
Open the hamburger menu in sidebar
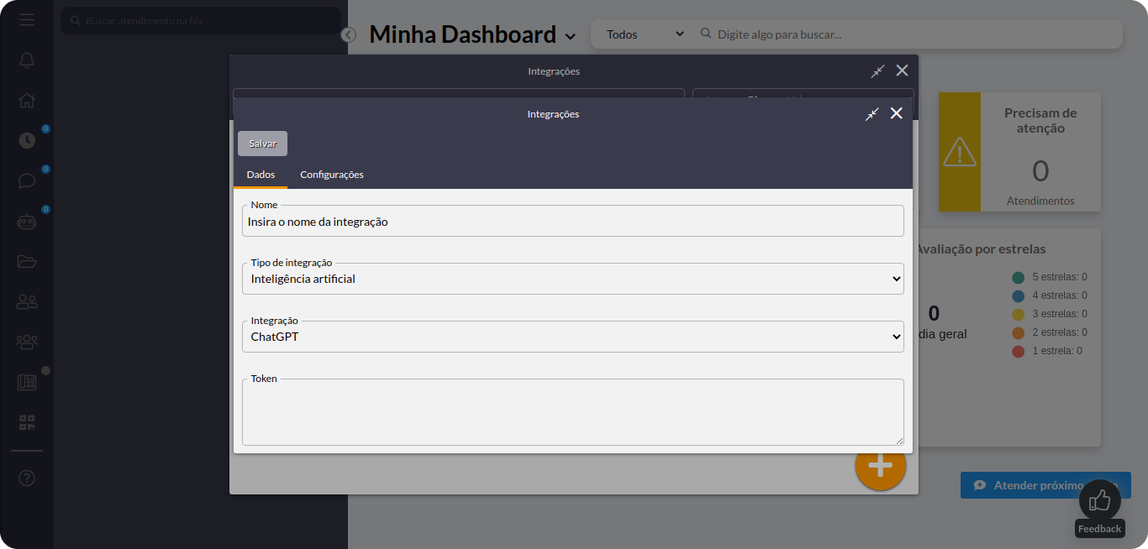(27, 19)
